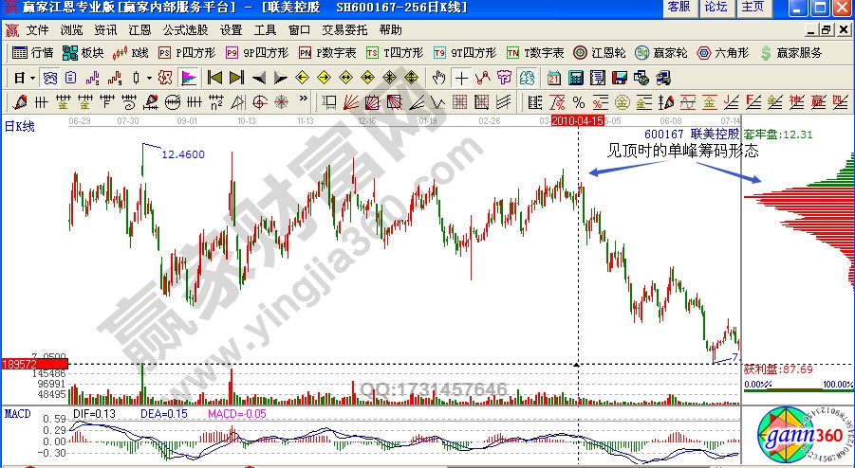Viewport: 855px width, 468px height.
Task: Open the 江恩 Gann menu
Action: tap(139, 30)
